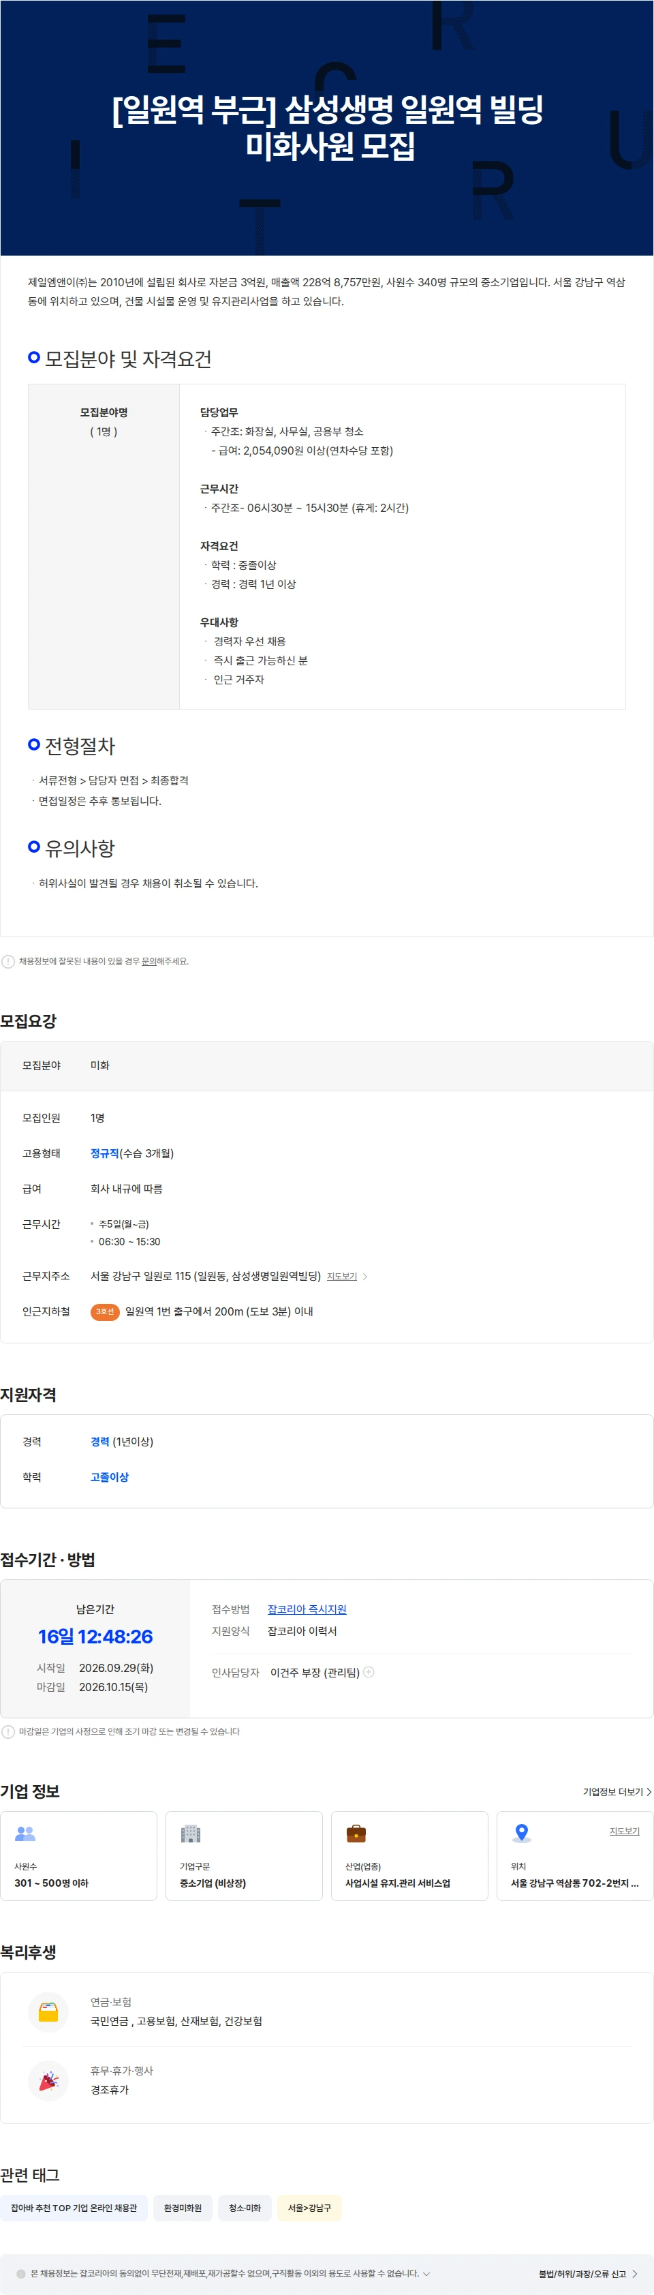Click the employees count people icon
Screen dimensions: 654x2295
tap(25, 1834)
